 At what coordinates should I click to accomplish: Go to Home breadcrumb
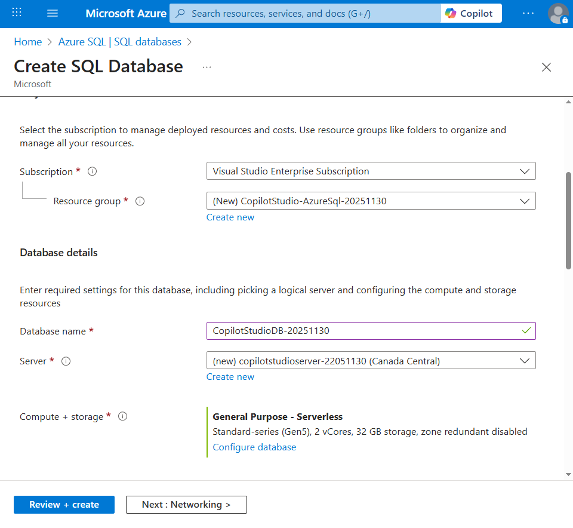[x=28, y=42]
